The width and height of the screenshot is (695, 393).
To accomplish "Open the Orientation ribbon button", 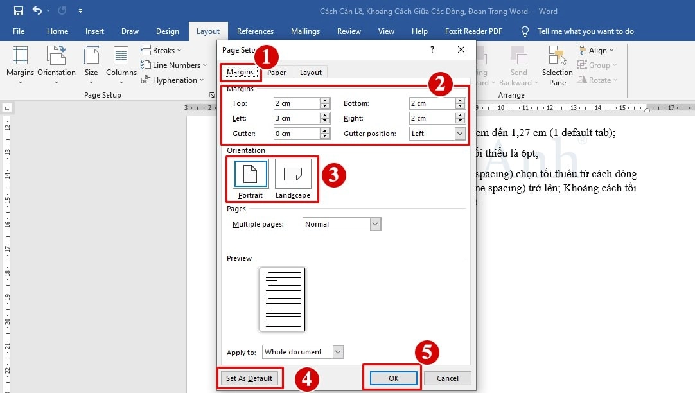I will coord(57,57).
